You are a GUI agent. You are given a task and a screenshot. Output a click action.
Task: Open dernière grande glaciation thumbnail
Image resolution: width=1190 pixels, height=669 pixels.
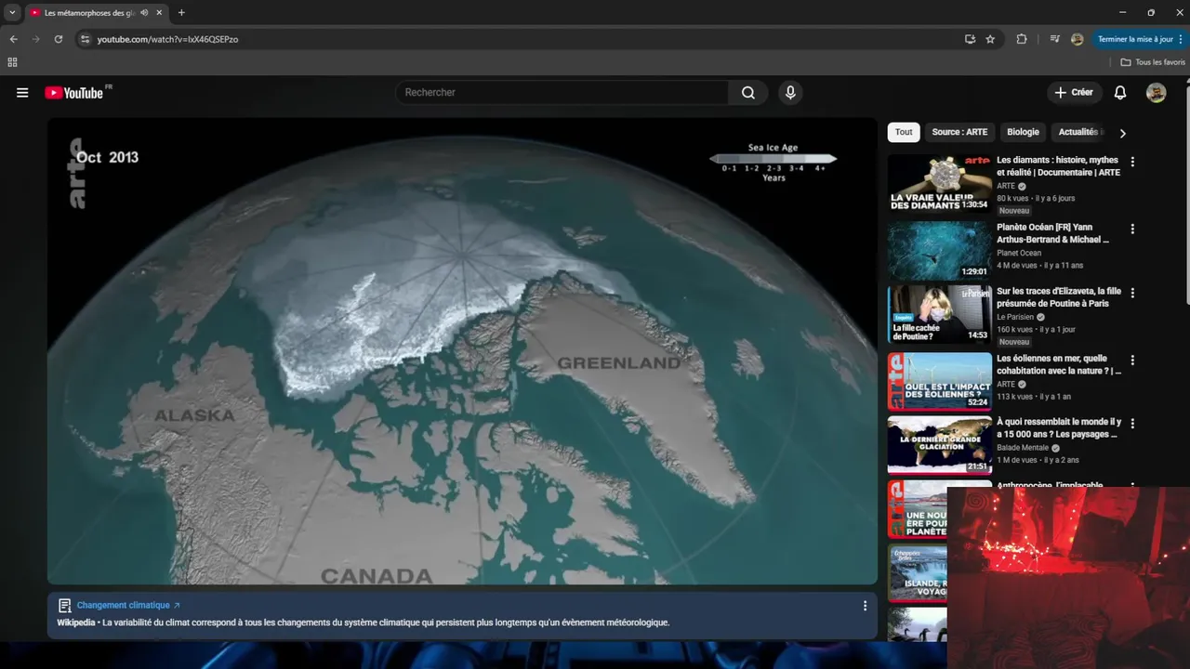(x=939, y=445)
